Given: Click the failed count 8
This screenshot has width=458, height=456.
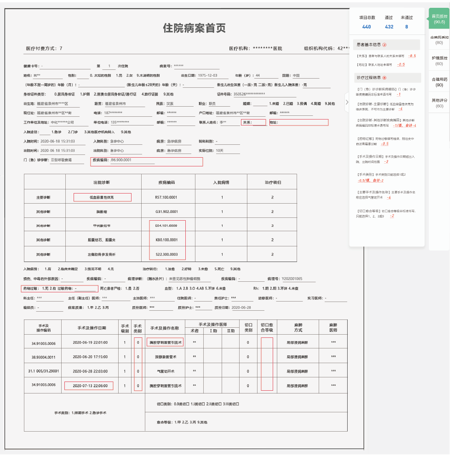Looking at the screenshot, I should tap(406, 27).
